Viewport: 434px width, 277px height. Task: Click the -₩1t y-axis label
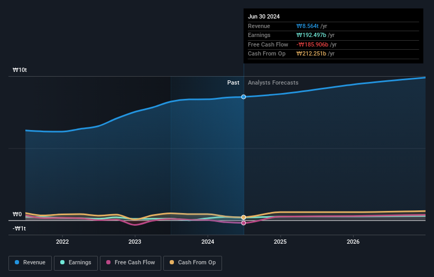coord(19,228)
